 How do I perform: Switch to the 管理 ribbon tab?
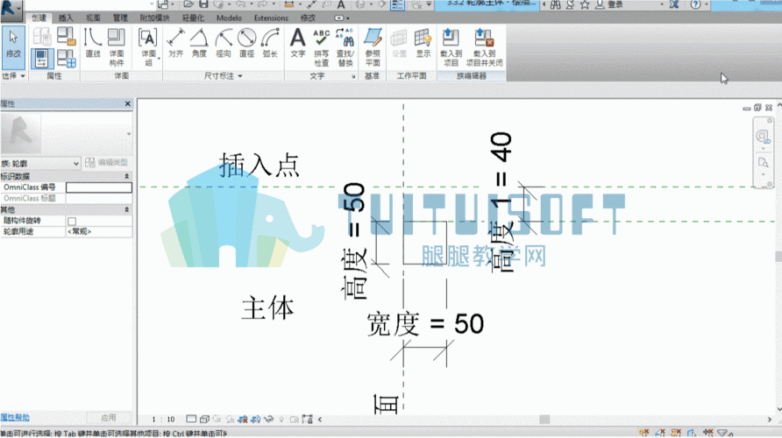pyautogui.click(x=120, y=18)
